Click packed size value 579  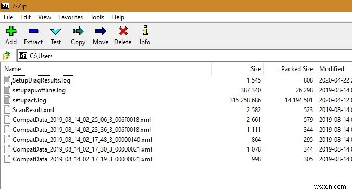pos(308,120)
